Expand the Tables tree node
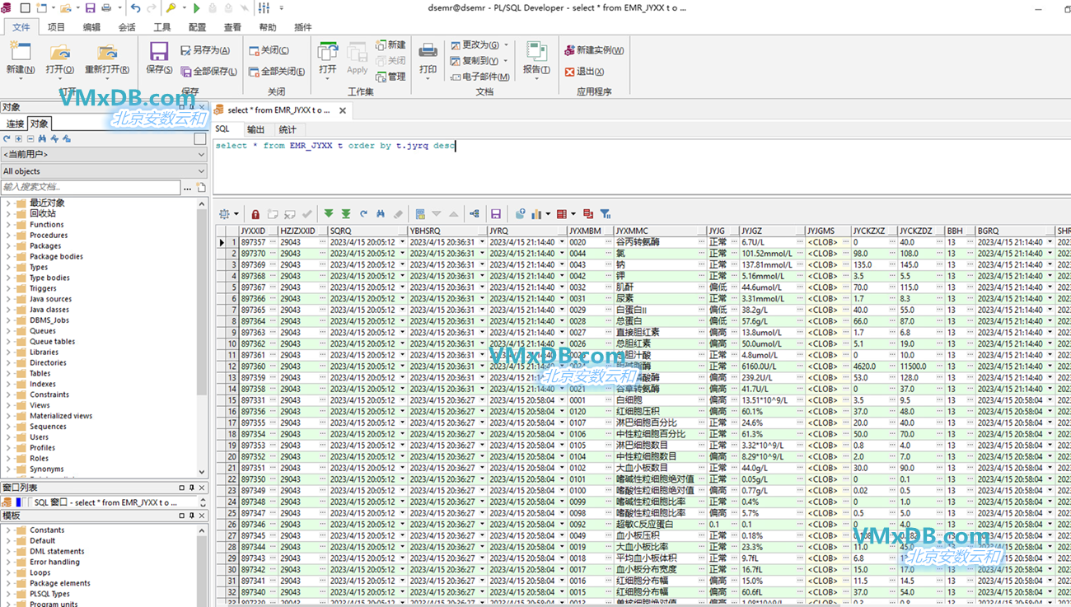This screenshot has height=607, width=1071. (x=9, y=373)
